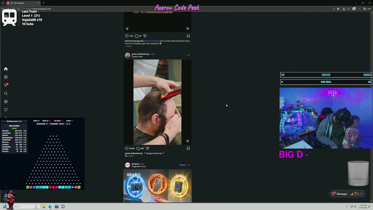Click the taskbar Search box
The image size is (373, 210).
pos(26,206)
